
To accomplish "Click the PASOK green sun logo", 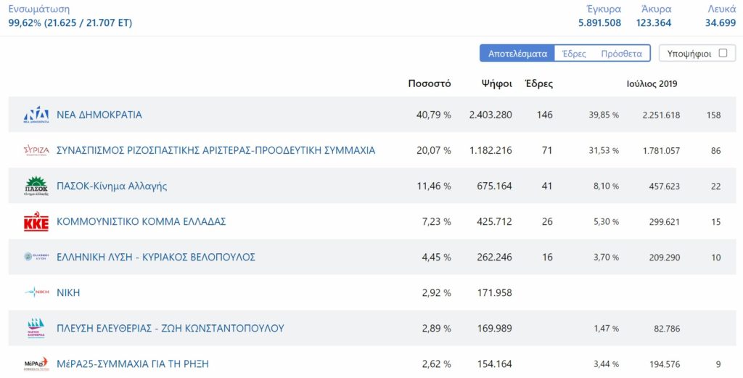I will click(36, 186).
